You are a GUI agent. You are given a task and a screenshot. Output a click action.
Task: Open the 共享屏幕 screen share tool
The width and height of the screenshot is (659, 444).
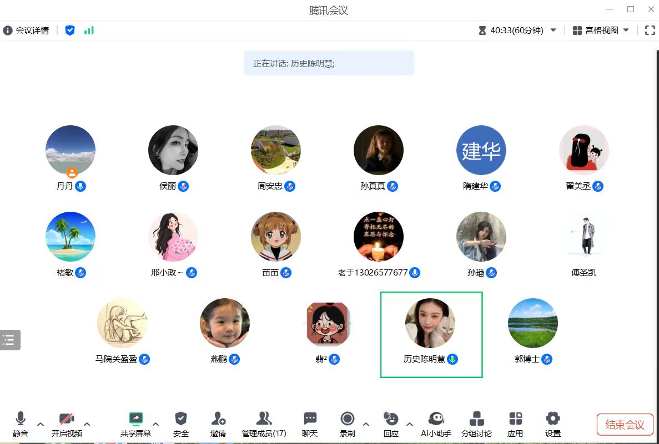(135, 424)
